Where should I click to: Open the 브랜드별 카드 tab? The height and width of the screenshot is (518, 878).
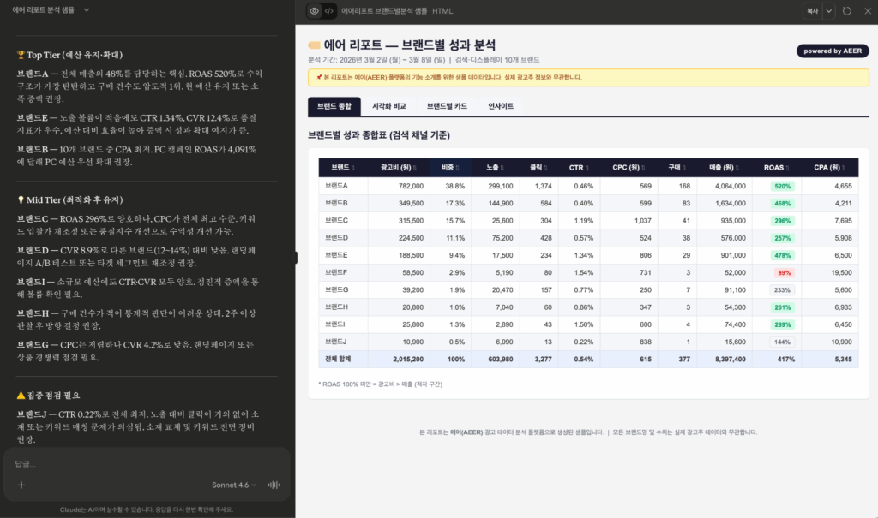[447, 106]
